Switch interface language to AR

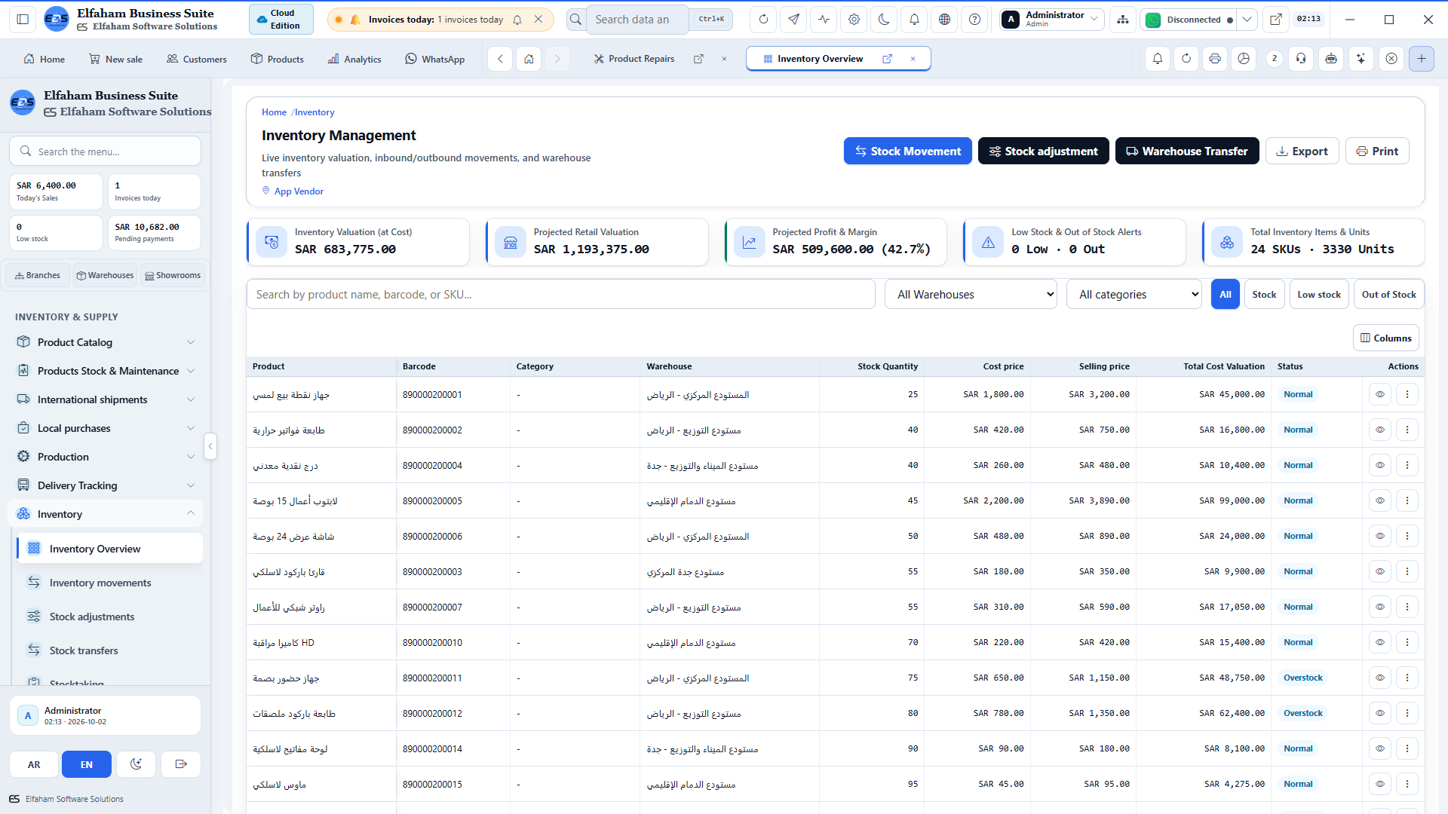pos(34,764)
